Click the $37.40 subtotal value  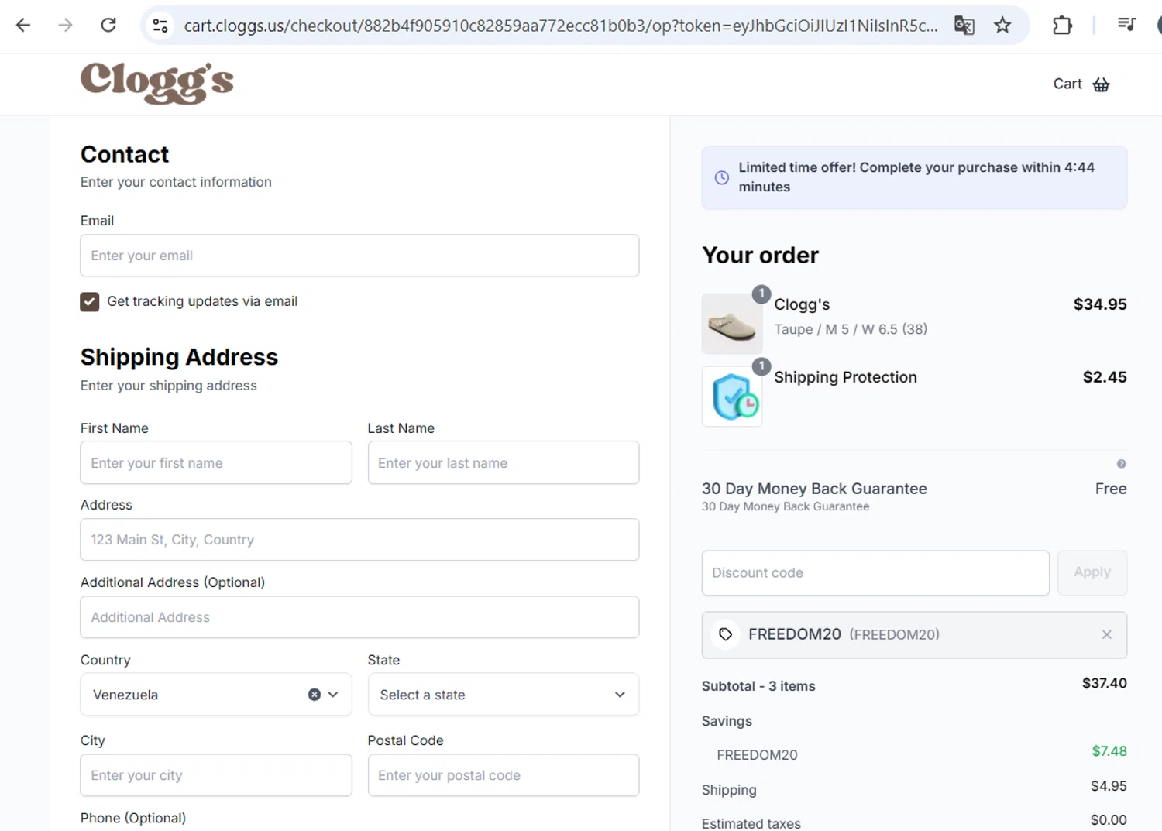[x=1105, y=683]
